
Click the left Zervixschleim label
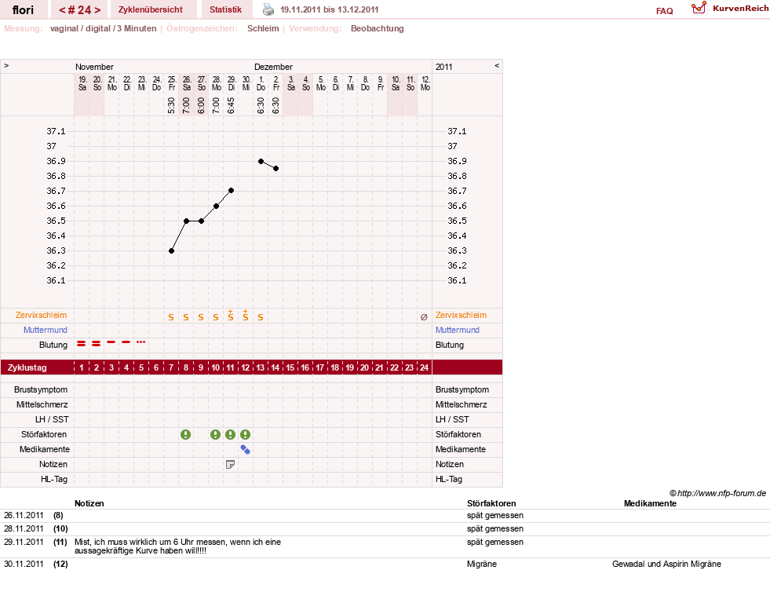pos(42,315)
